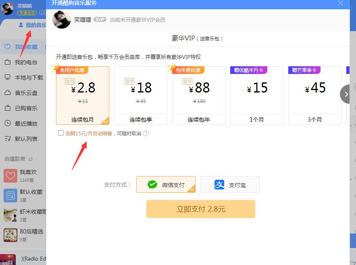The height and width of the screenshot is (265, 356).
Task: Click the 赠芒果季卡 tag
Action: click(x=304, y=70)
